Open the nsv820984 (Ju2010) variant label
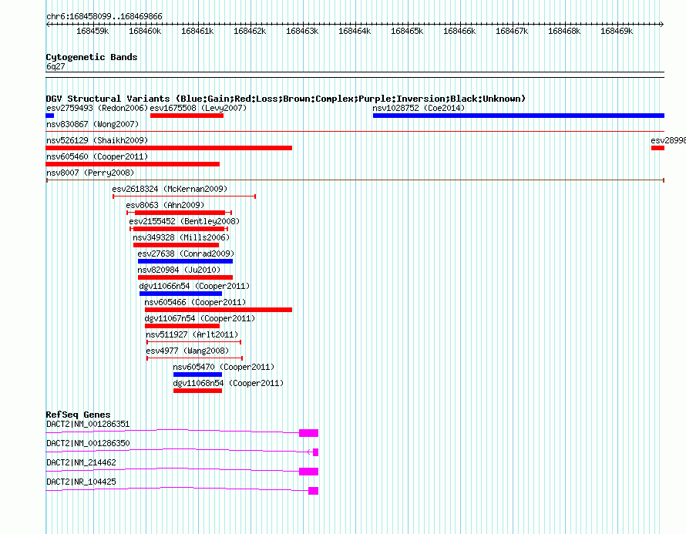The width and height of the screenshot is (686, 534). coord(179,270)
